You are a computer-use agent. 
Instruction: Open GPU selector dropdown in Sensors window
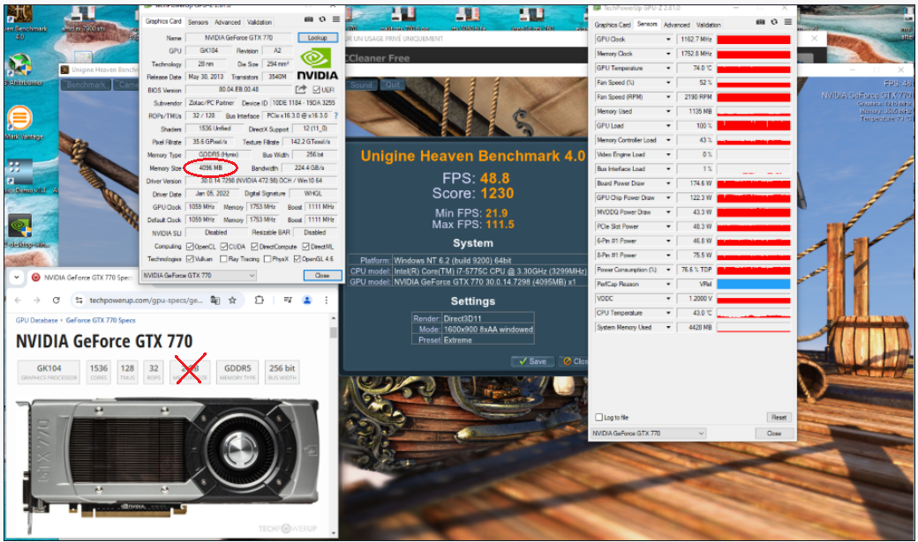[x=701, y=434]
